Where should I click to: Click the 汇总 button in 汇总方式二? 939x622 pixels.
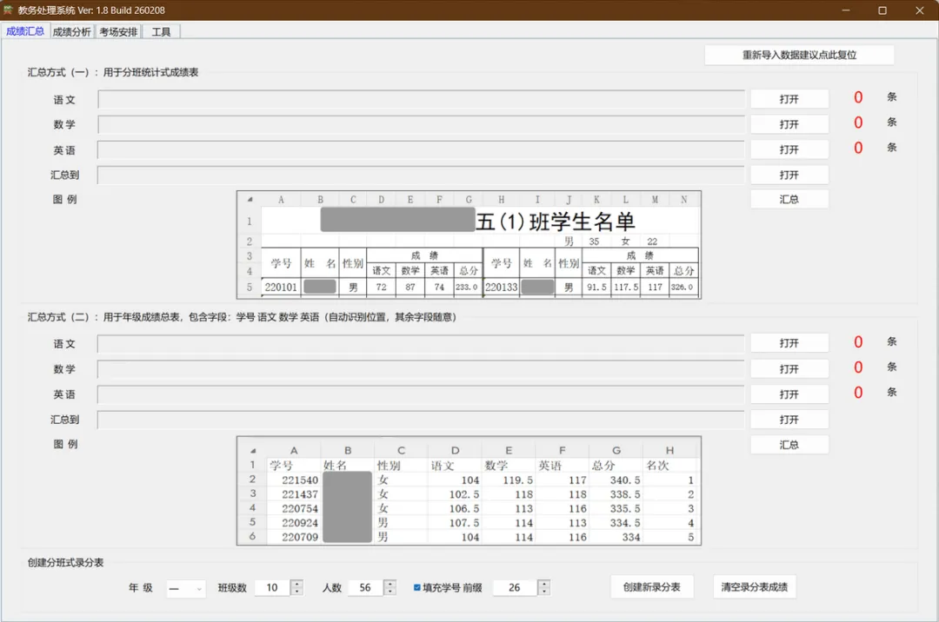(x=789, y=445)
